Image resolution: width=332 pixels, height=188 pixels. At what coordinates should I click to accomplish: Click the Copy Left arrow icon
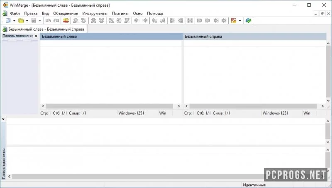145,20
